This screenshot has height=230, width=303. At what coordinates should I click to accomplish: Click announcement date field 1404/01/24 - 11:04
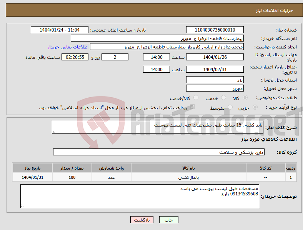click(x=60, y=30)
